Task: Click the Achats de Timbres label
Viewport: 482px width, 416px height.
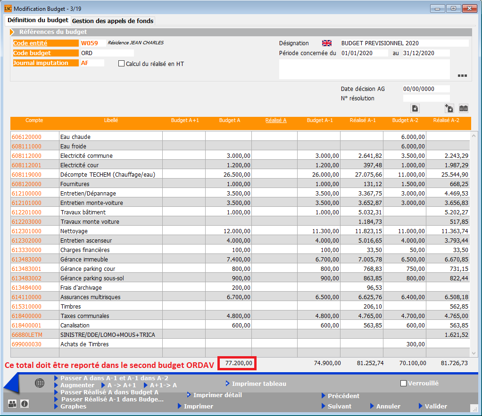Action: (x=84, y=344)
